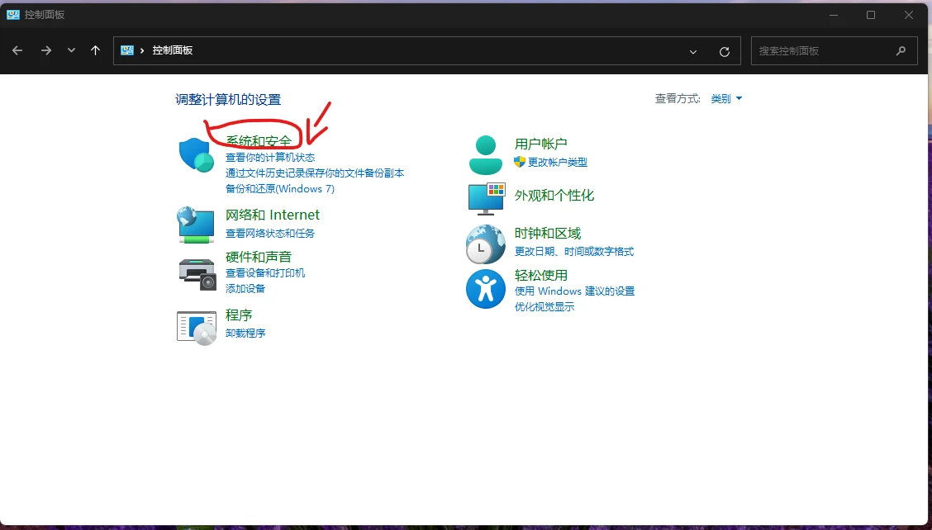Click the System and Security shield icon

(x=196, y=155)
